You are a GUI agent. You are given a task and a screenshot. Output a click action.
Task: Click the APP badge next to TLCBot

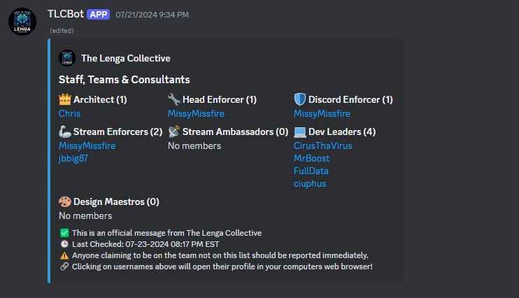coord(98,14)
